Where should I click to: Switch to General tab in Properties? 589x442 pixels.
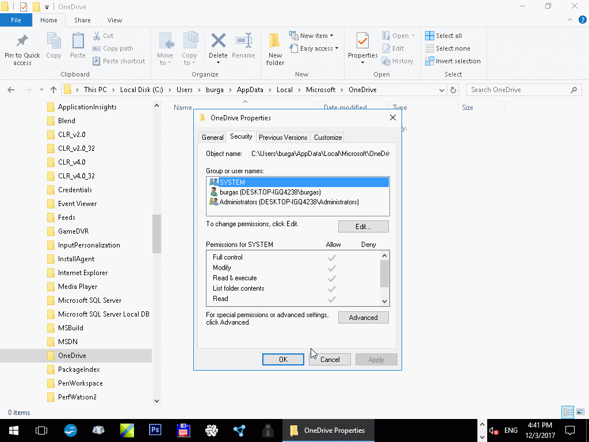click(213, 137)
